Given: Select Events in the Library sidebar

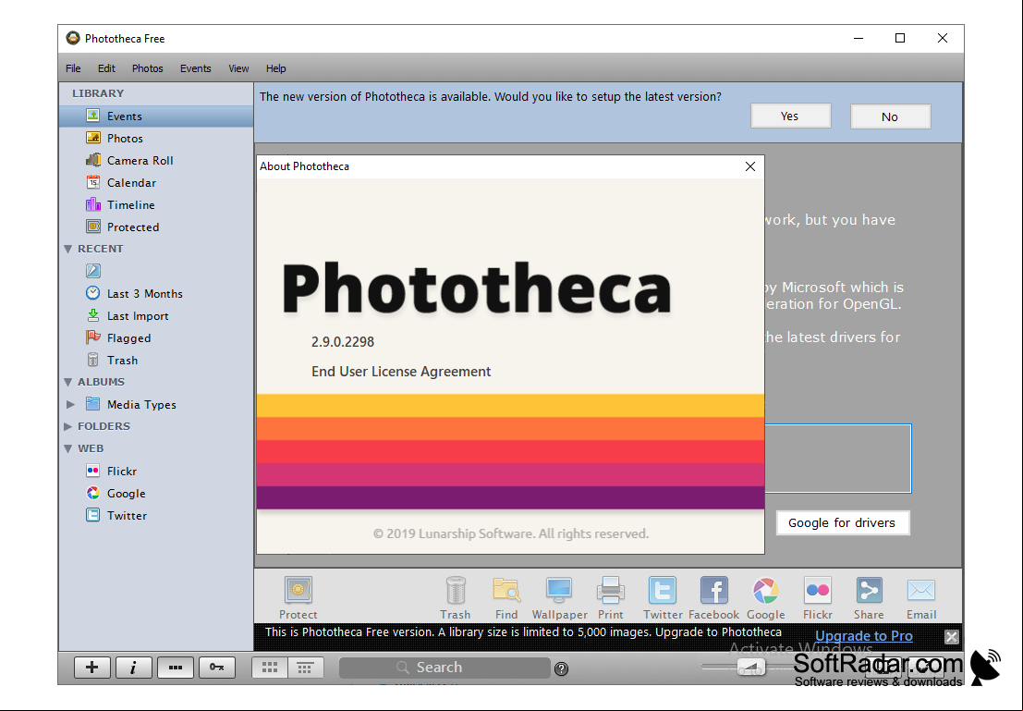Looking at the screenshot, I should click(156, 116).
